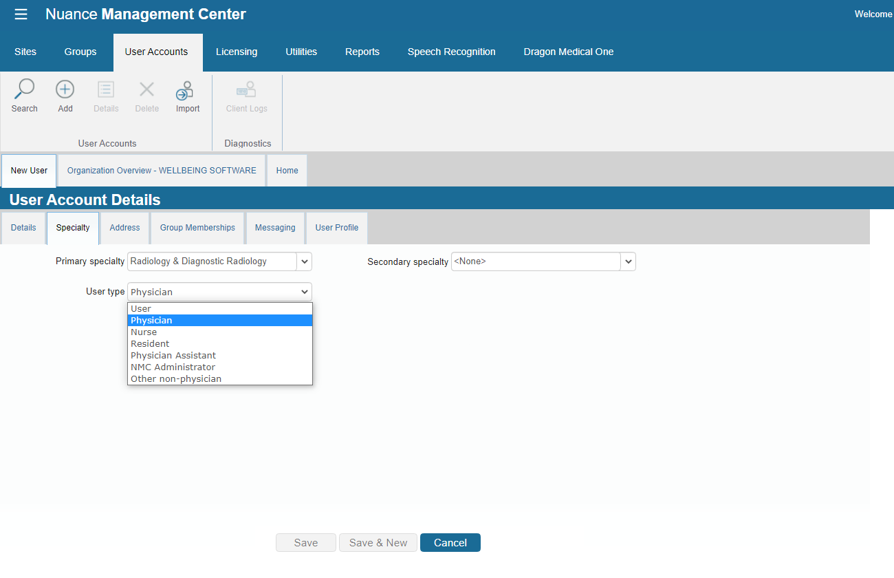894x578 pixels.
Task: Click the Secondary specialty text field
Action: click(536, 261)
